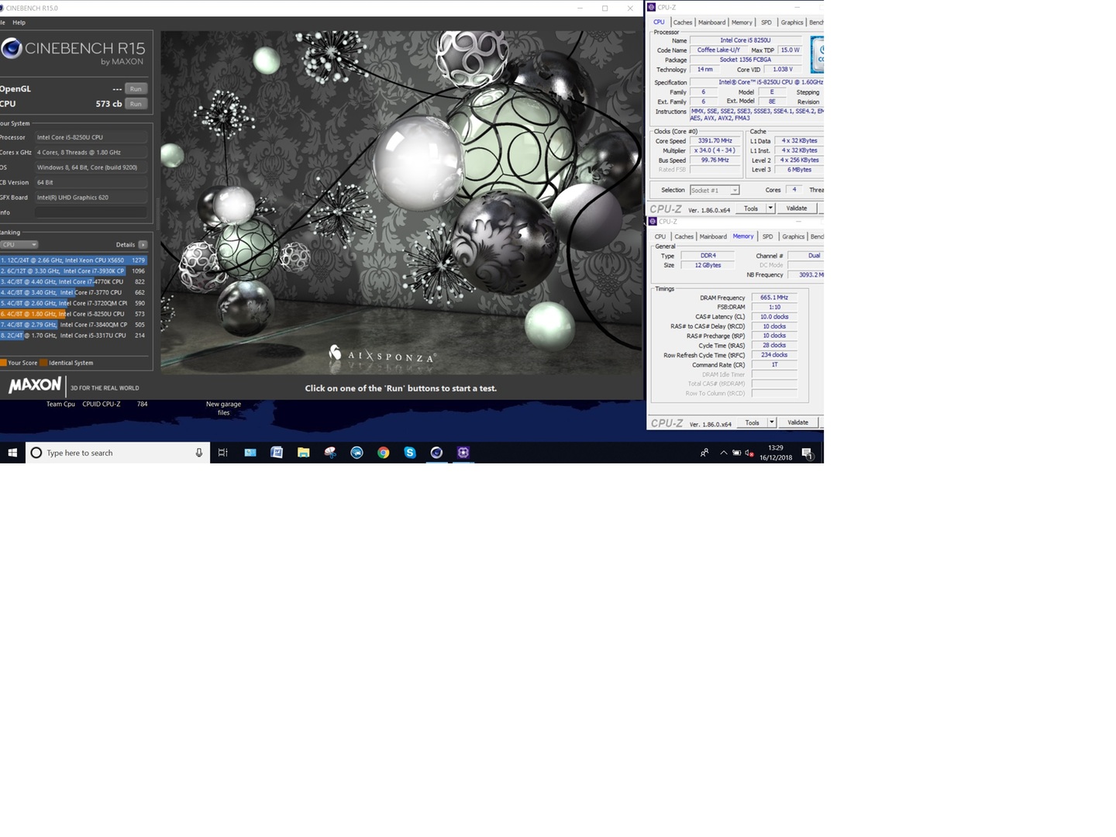Switch to Mainboard tab in CPU-Z processor window
This screenshot has height=837, width=1116.
pyautogui.click(x=712, y=22)
